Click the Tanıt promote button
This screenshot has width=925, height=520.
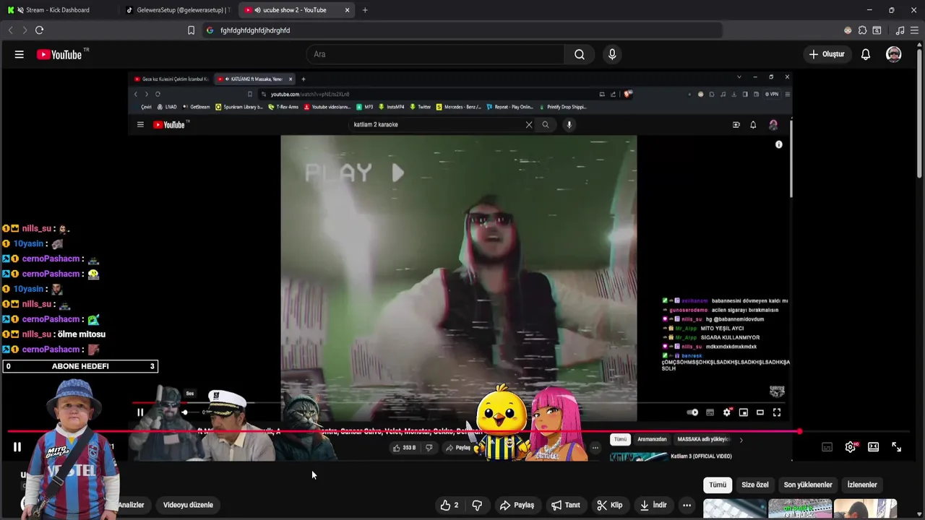(566, 505)
